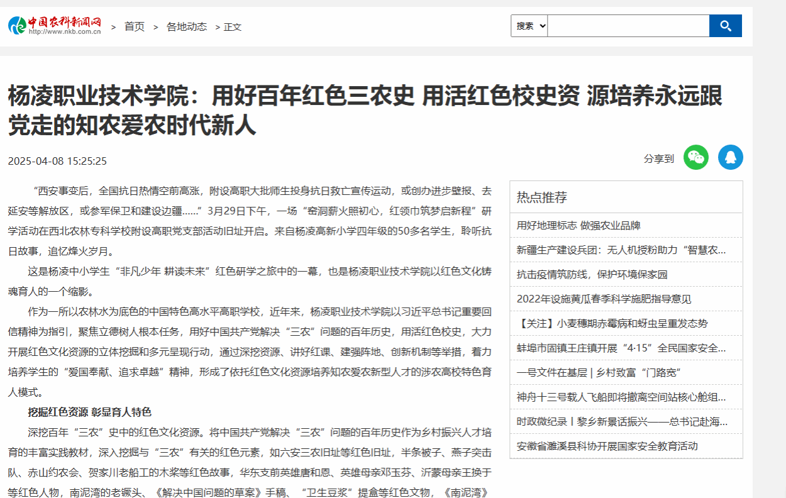Open 【关注】小麦穗期赤霉病 article
This screenshot has width=786, height=498.
(x=612, y=323)
